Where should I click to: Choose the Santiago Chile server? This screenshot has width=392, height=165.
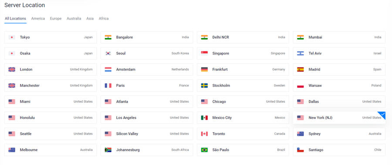339,150
